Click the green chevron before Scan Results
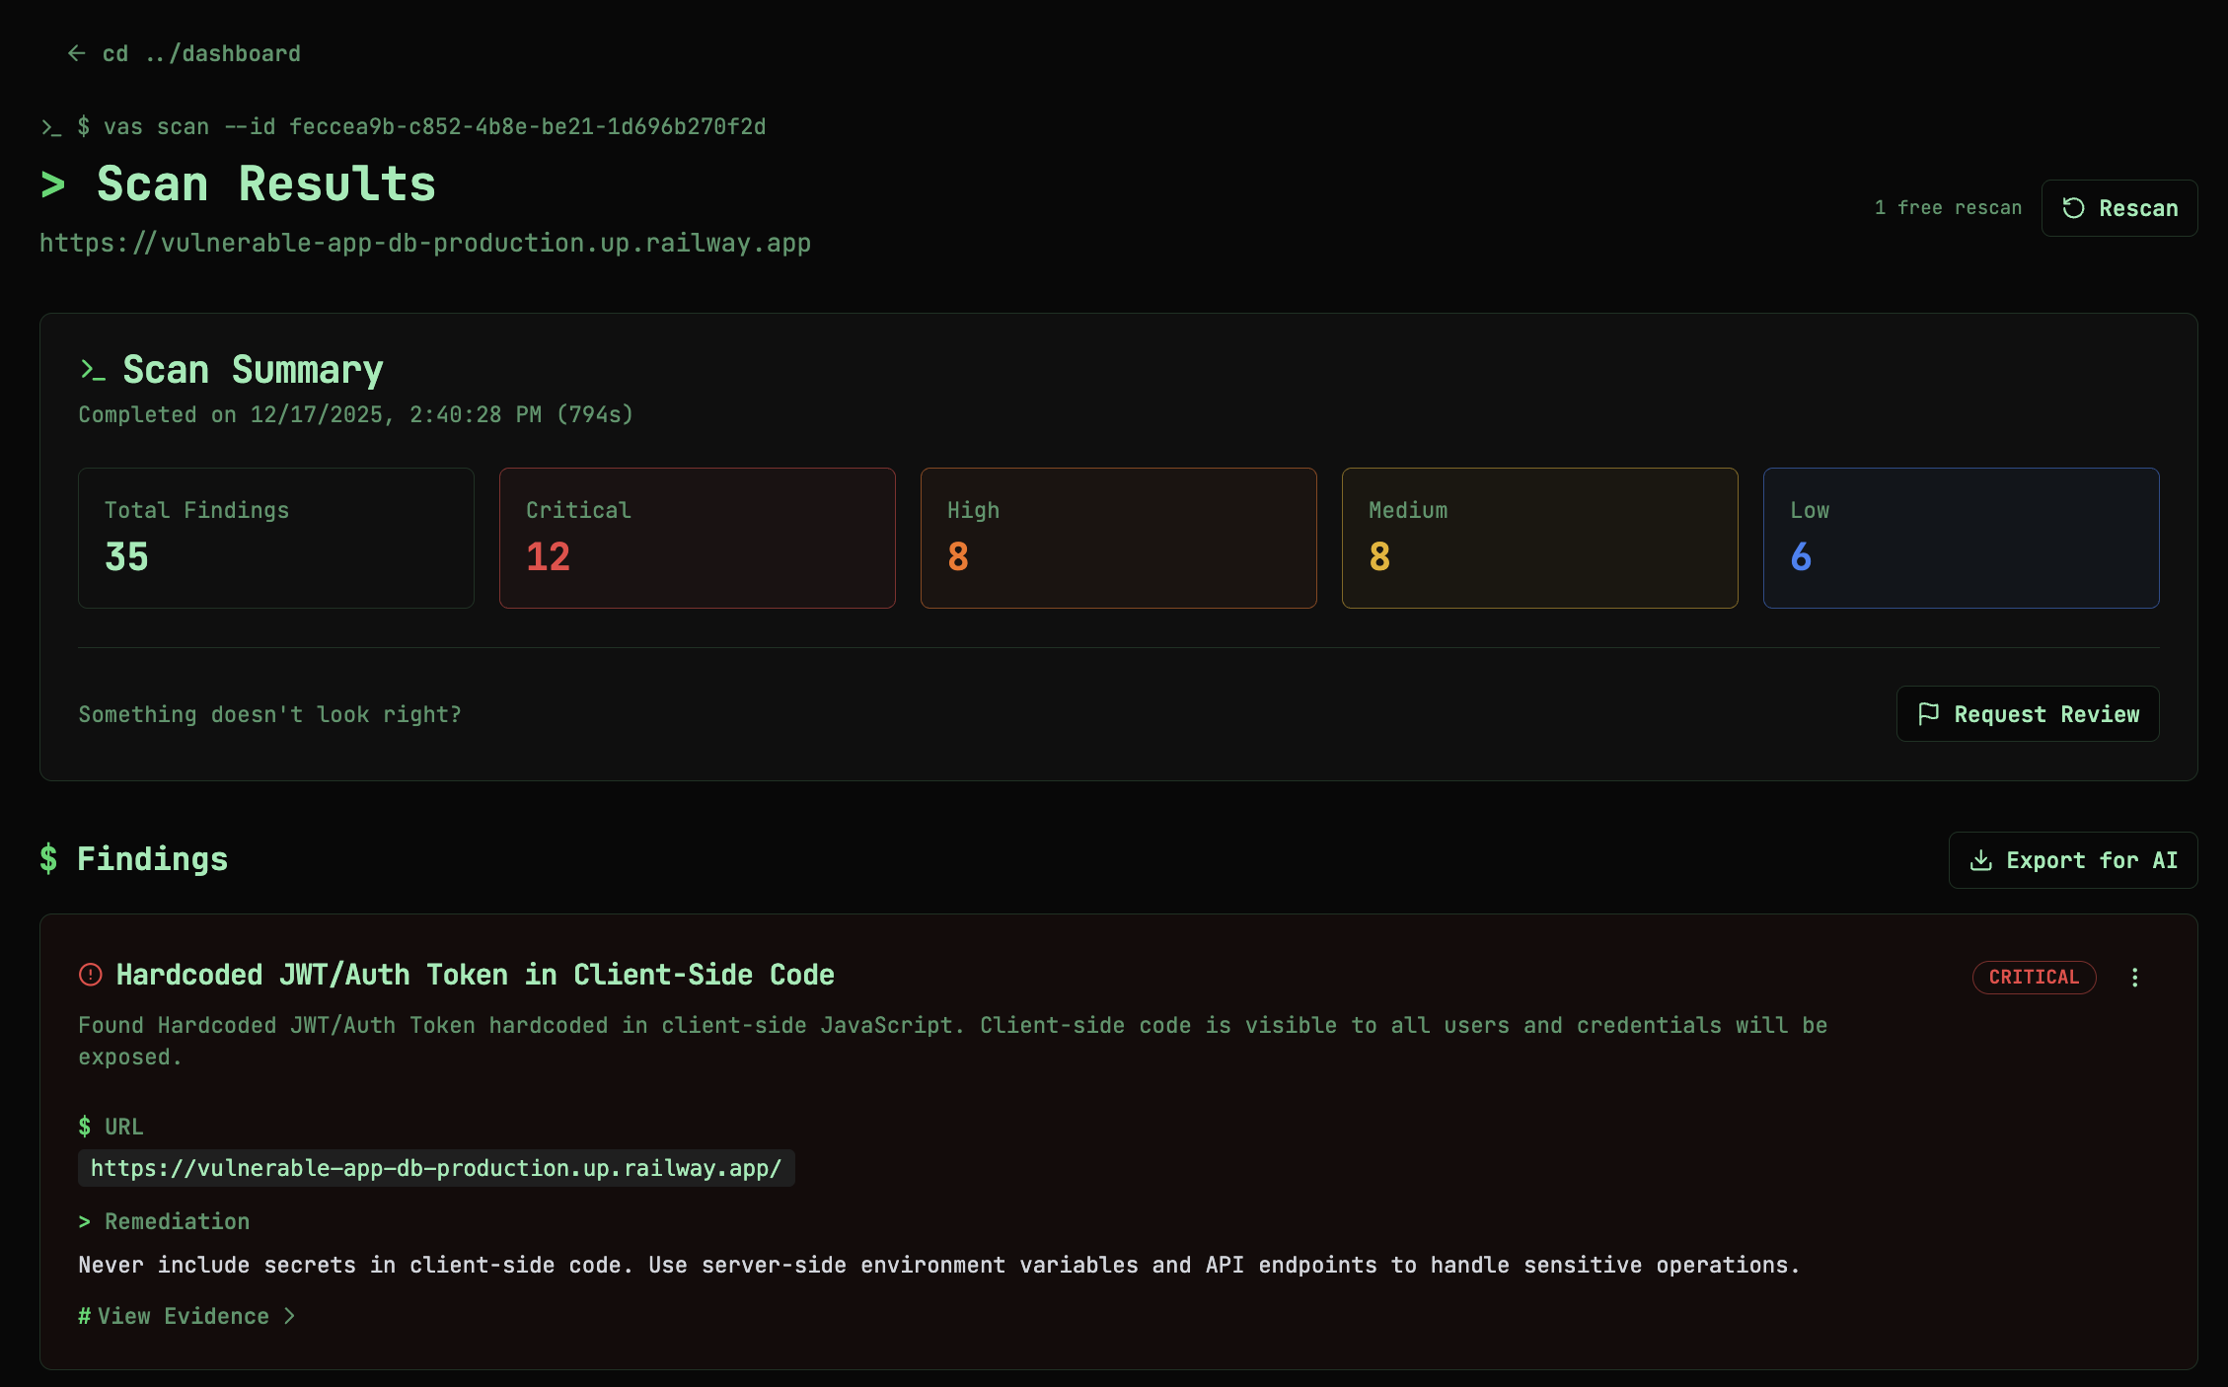Screen dimensions: 2228x1387 click(x=53, y=183)
